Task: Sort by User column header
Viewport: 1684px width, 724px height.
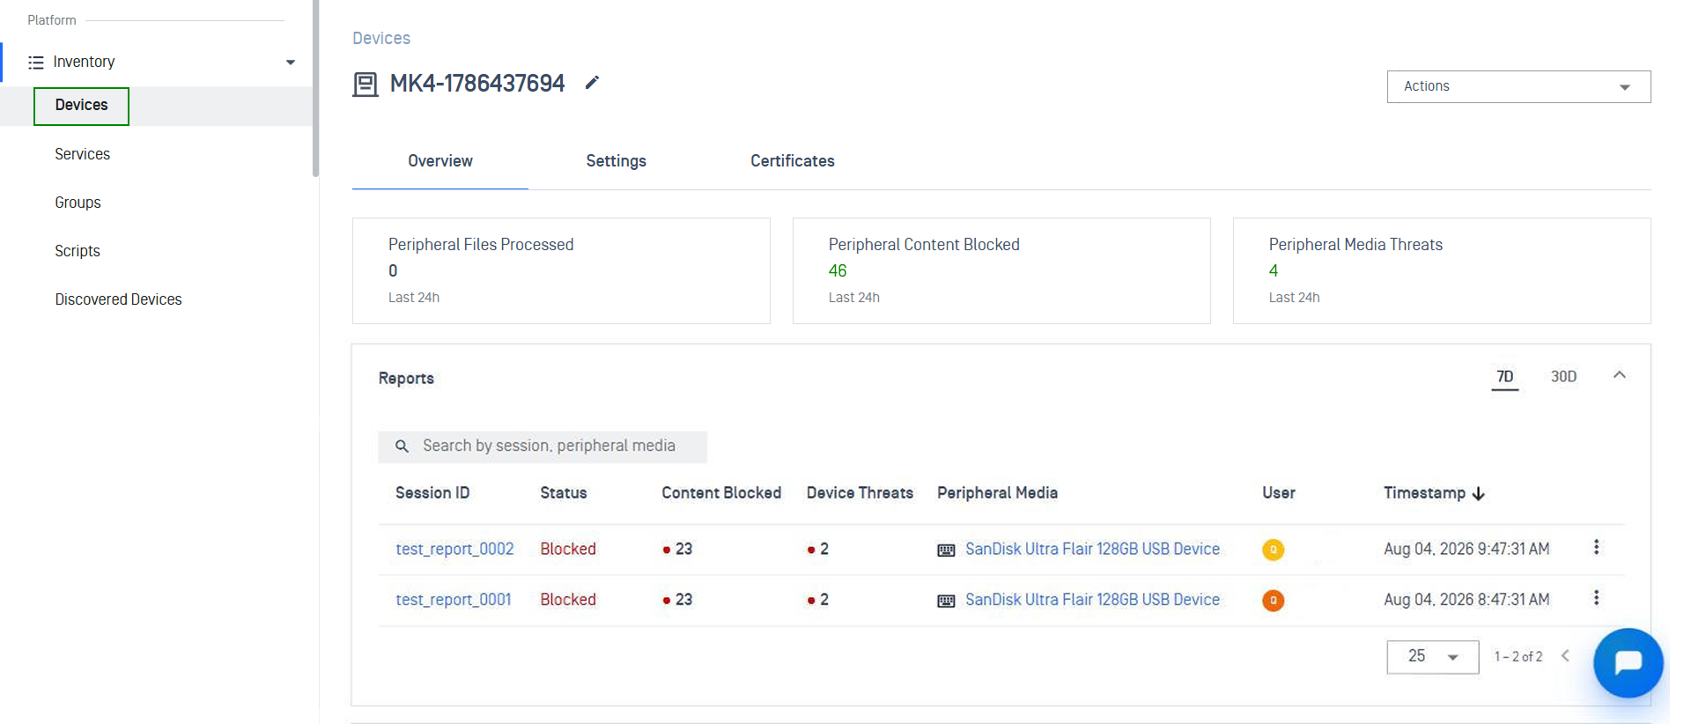Action: point(1279,493)
